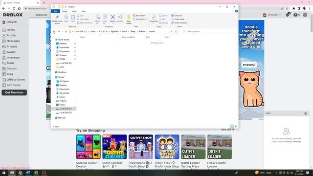Click the Search sounds input field

coord(209,31)
